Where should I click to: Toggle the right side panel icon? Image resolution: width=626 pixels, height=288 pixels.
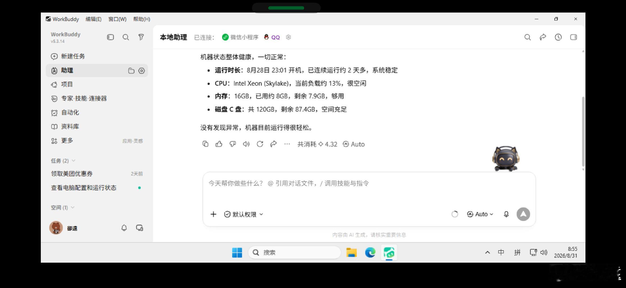pyautogui.click(x=573, y=37)
